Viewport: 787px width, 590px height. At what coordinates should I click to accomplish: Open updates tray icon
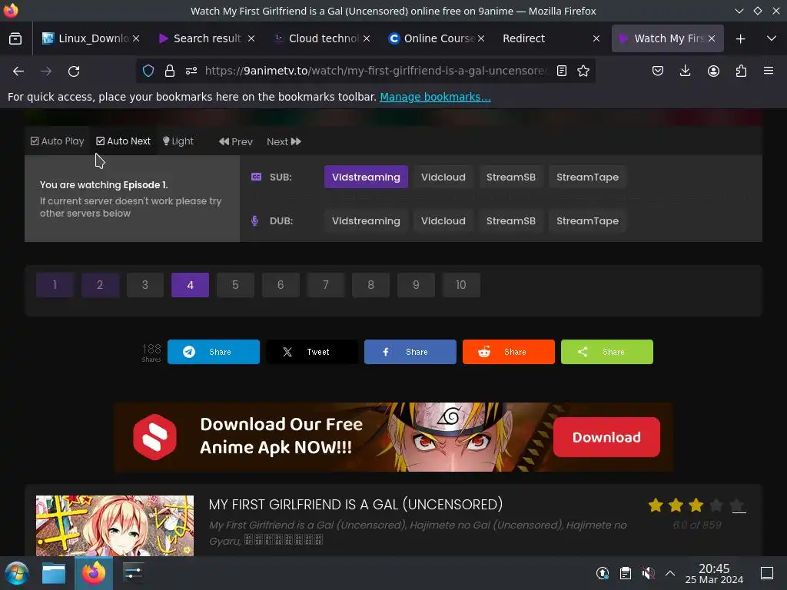click(603, 573)
